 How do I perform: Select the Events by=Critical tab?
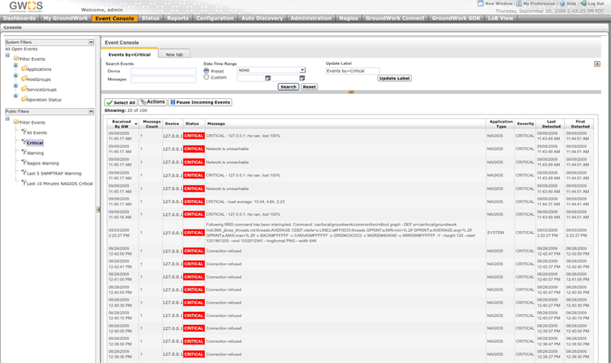[129, 54]
